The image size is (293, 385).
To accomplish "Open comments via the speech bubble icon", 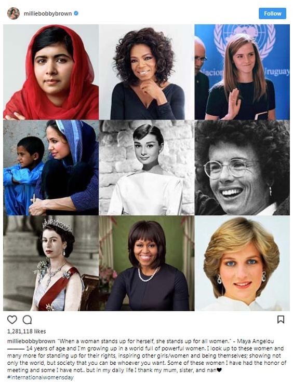I will pos(27,320).
